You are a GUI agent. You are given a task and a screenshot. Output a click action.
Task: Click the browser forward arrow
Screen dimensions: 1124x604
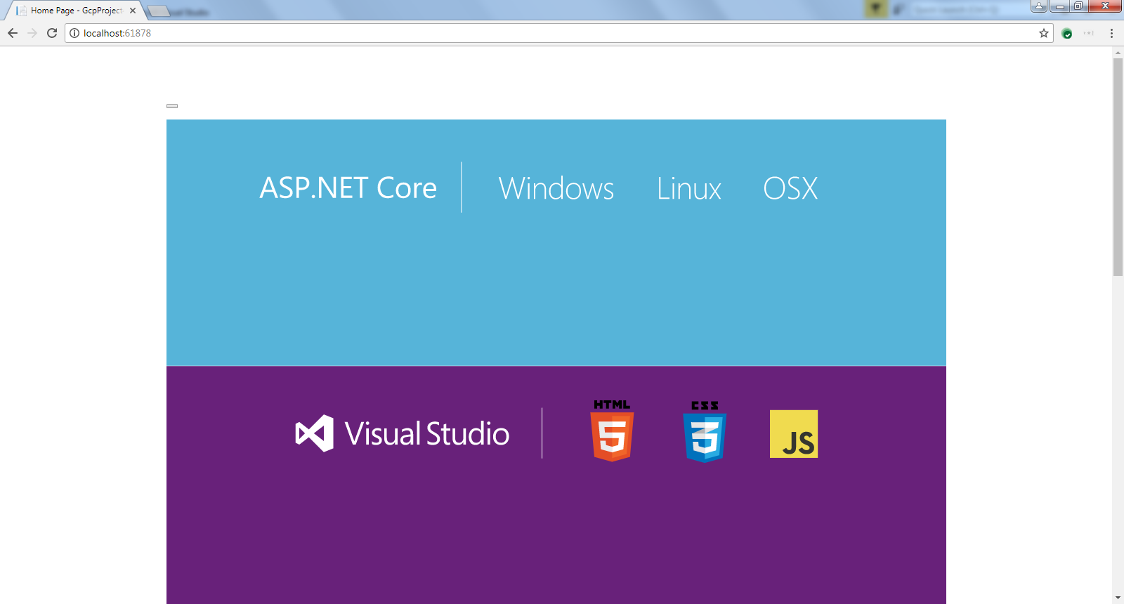[x=32, y=33]
